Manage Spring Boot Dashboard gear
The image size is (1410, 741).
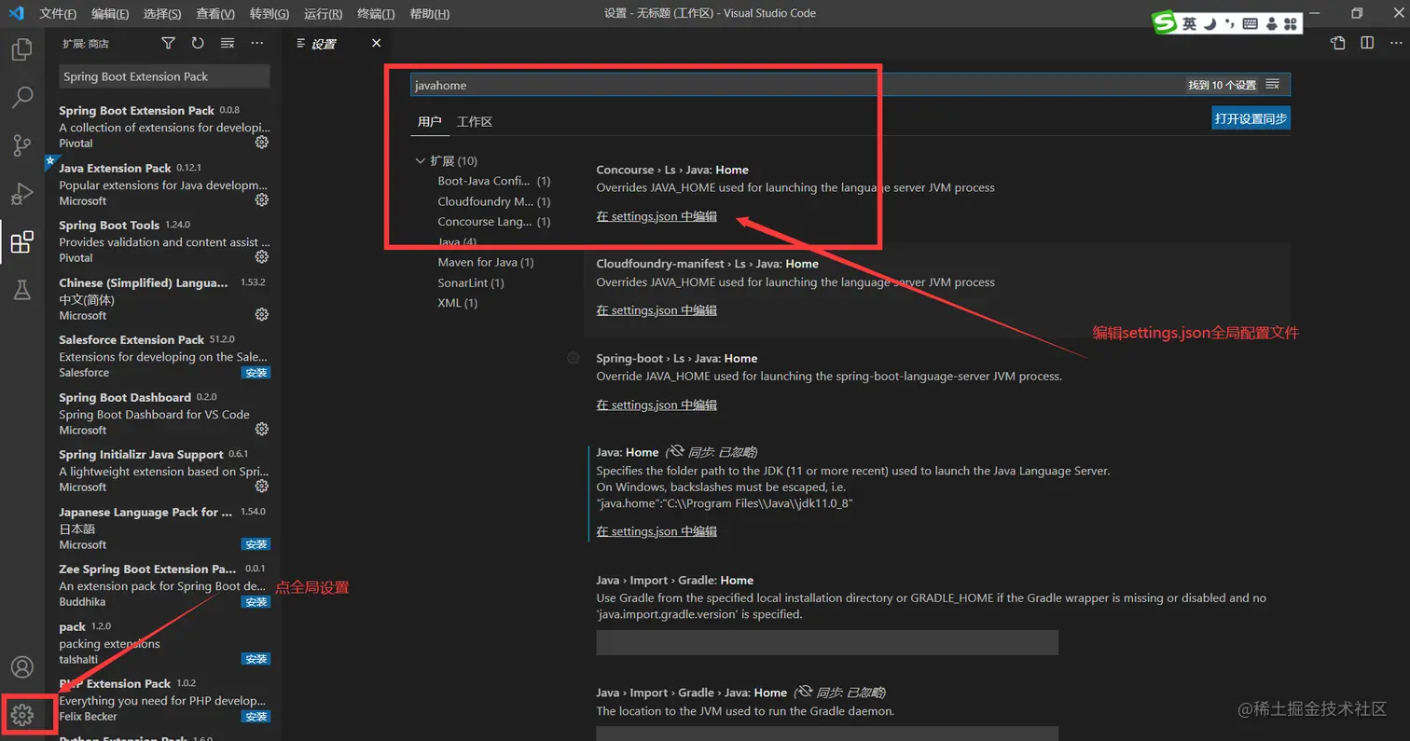tap(262, 430)
